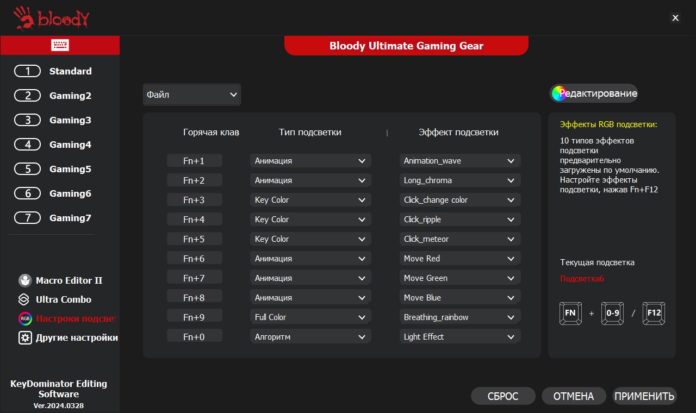Expand the lighting type dropdown for Fn+3
Screen dimensions: 696x413
(x=310, y=200)
